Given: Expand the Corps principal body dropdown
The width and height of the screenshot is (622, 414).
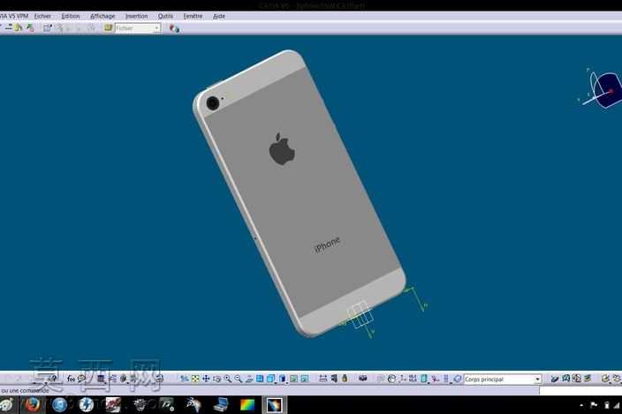Looking at the screenshot, I should point(537,380).
